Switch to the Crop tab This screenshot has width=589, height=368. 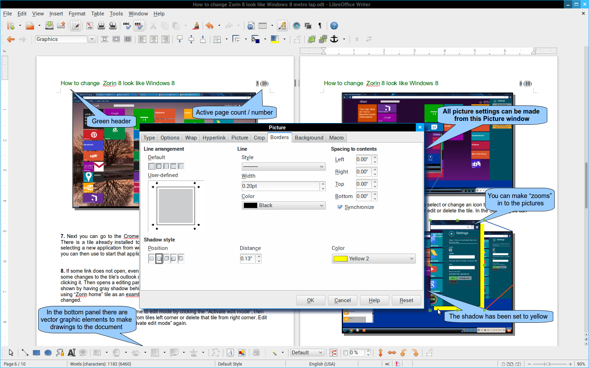tap(259, 138)
